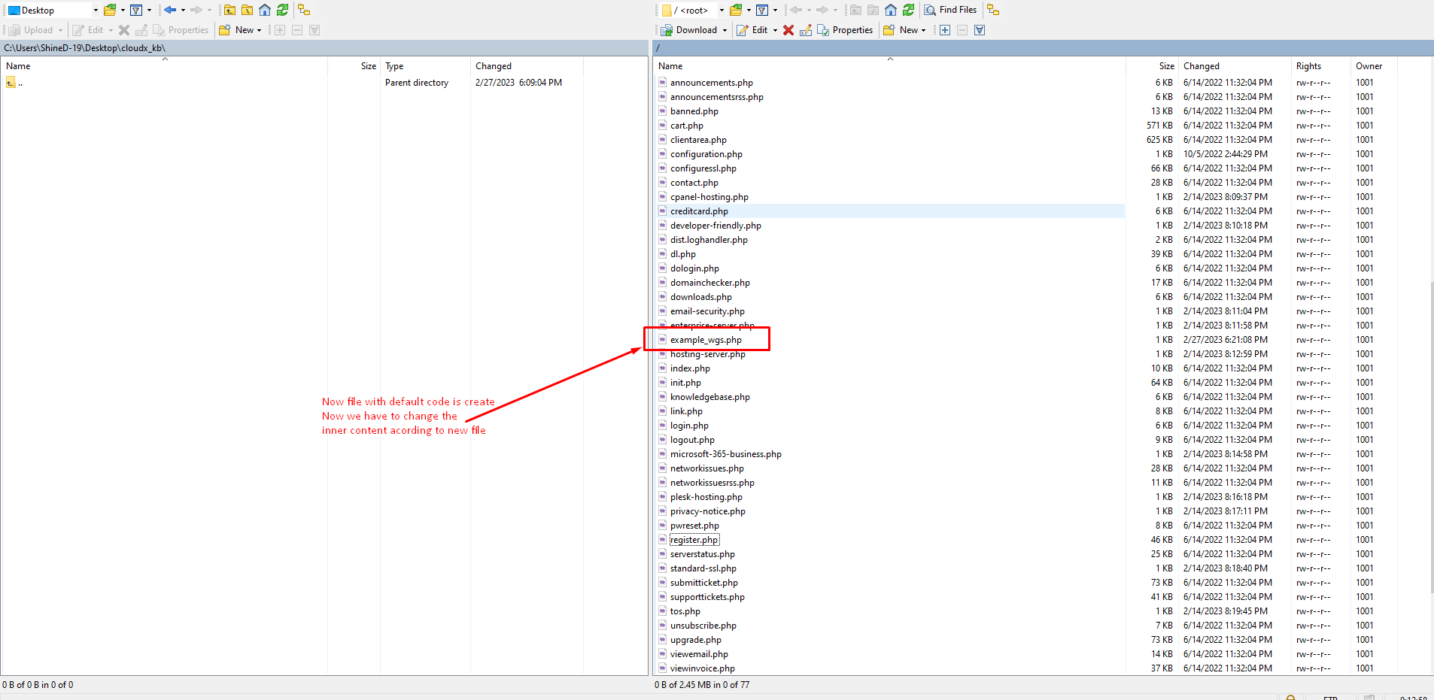Click remote Select Files plus icon
Image resolution: width=1434 pixels, height=700 pixels.
pyautogui.click(x=945, y=30)
